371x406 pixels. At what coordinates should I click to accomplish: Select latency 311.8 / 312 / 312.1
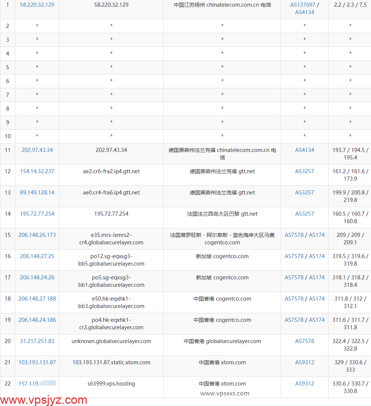pos(350,302)
